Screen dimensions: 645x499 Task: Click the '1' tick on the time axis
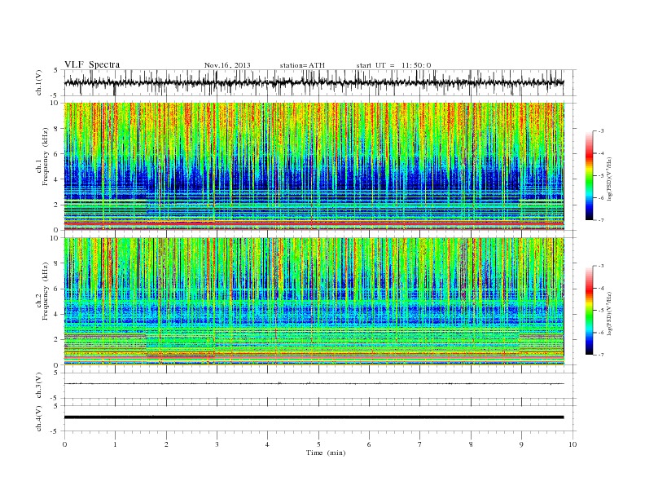click(x=115, y=444)
